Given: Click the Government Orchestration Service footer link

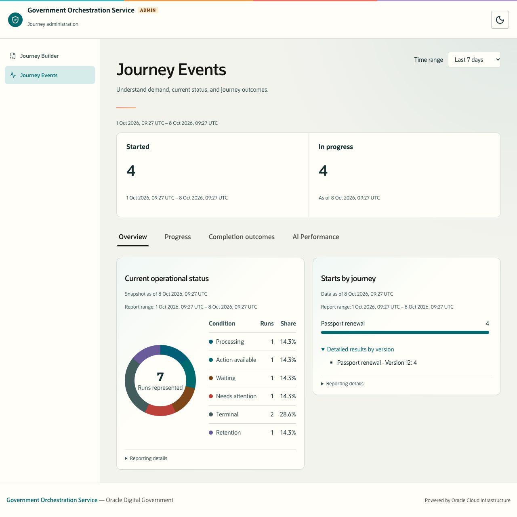Looking at the screenshot, I should click(x=52, y=500).
